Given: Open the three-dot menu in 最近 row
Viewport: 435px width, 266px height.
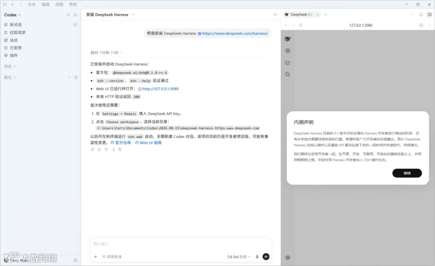Looking at the screenshot, I should click(x=69, y=77).
